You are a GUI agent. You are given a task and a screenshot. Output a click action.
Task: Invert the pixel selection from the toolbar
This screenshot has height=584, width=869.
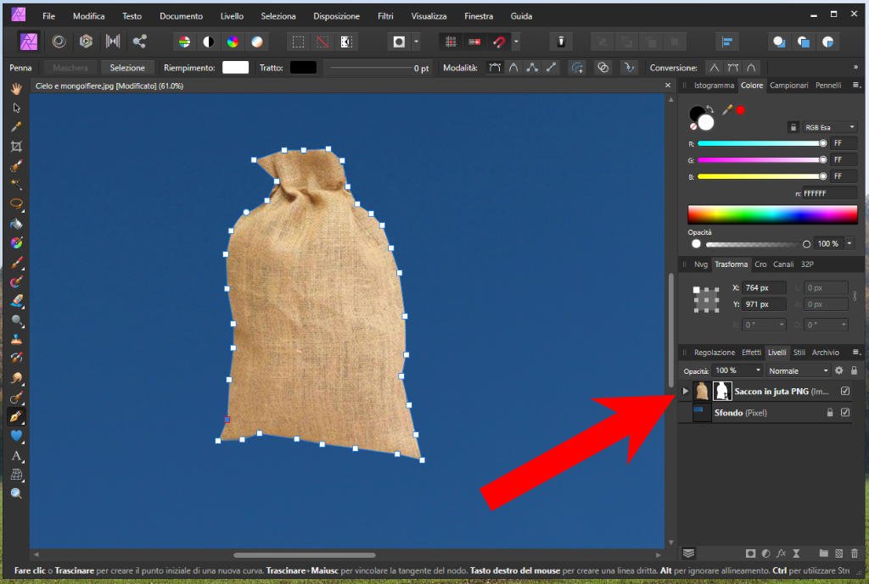[x=347, y=42]
